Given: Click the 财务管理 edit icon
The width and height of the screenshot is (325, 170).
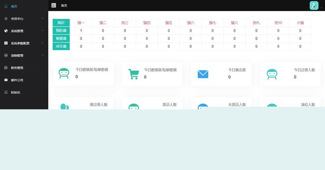Looking at the screenshot, I should [x=6, y=68].
